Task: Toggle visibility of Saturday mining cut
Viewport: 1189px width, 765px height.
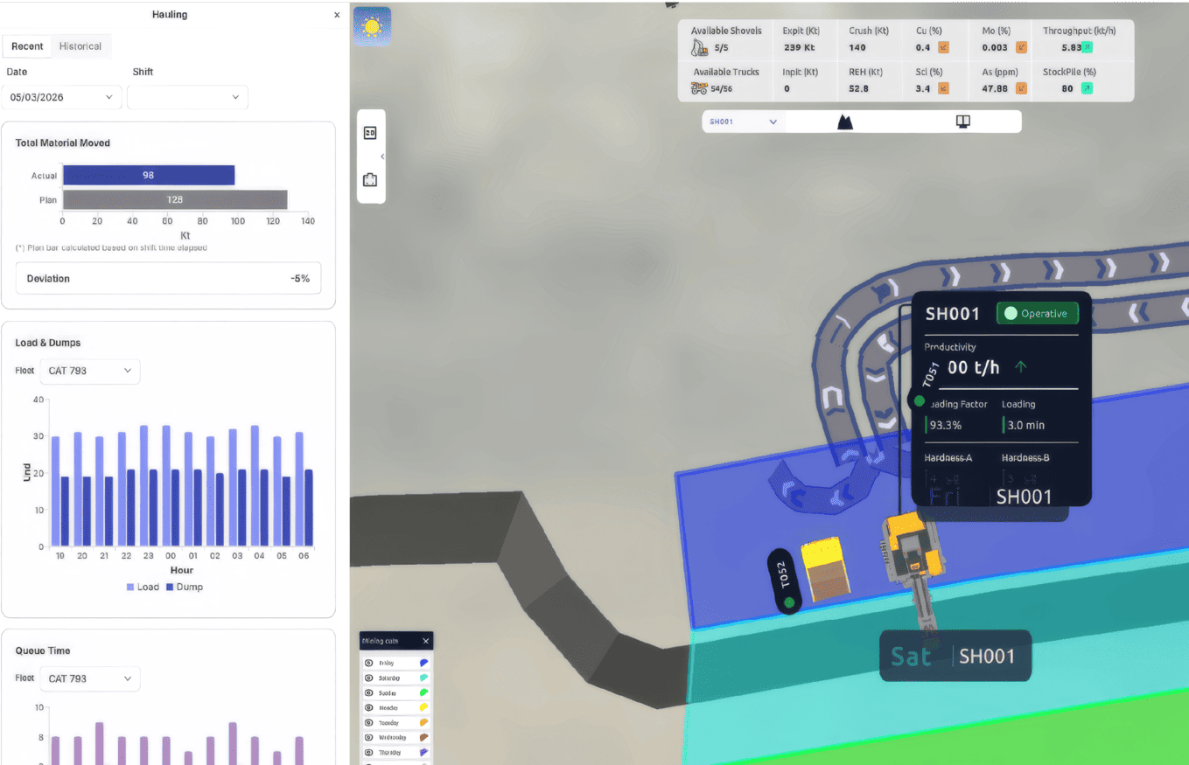Action: [x=369, y=678]
